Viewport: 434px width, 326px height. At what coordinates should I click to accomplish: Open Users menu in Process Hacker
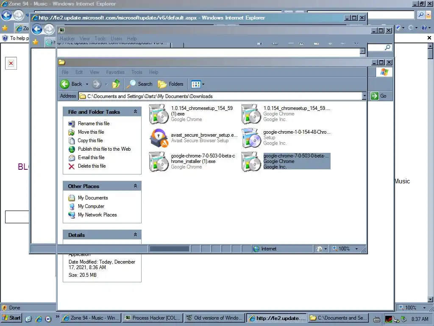coord(116,39)
